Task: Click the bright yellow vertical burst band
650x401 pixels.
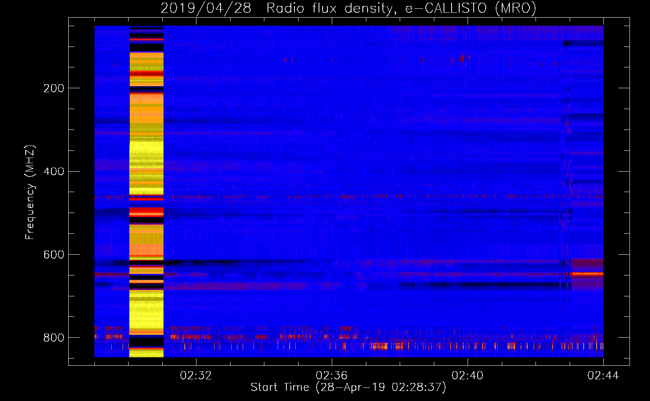Action: (146, 192)
